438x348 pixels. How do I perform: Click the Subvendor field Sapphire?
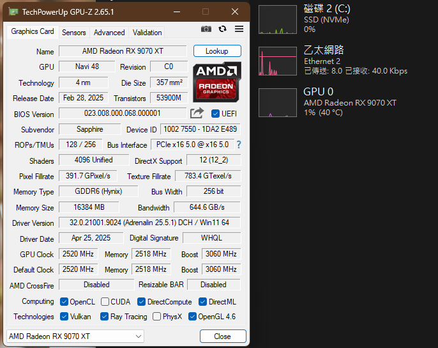pyautogui.click(x=89, y=129)
